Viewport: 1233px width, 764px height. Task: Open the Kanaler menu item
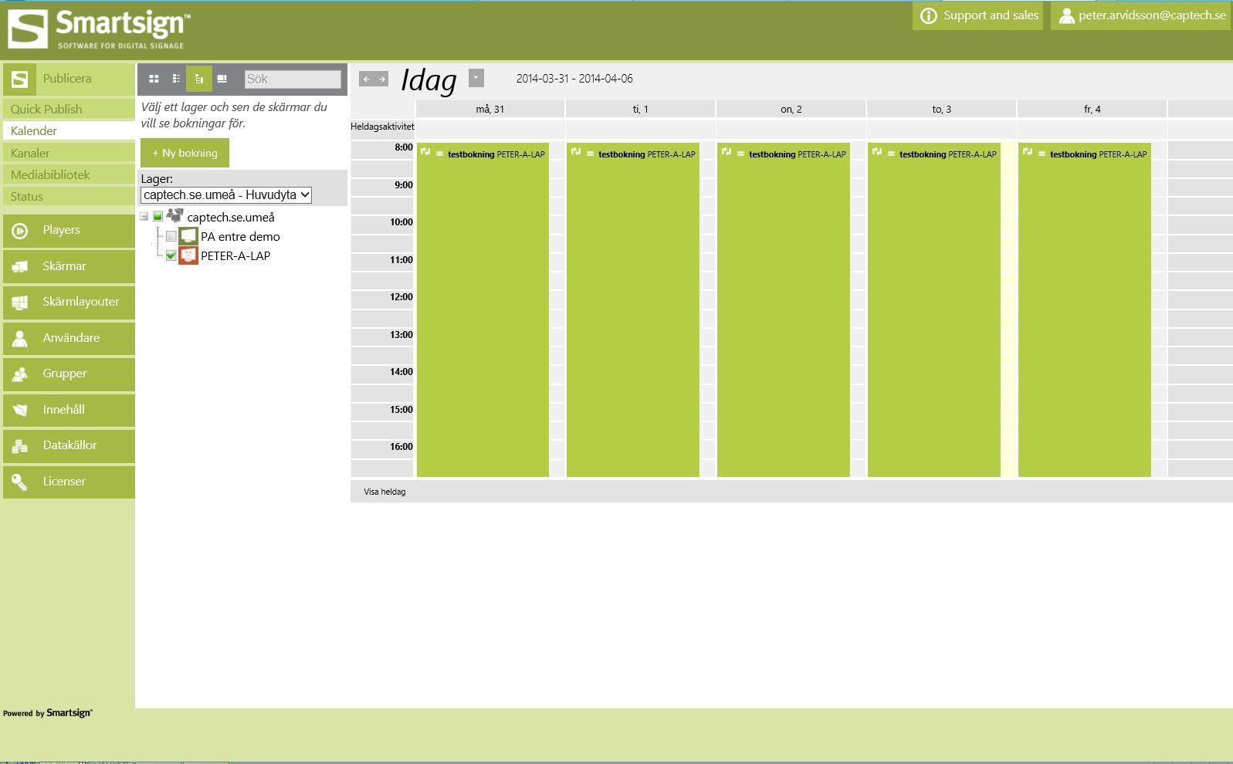(69, 154)
